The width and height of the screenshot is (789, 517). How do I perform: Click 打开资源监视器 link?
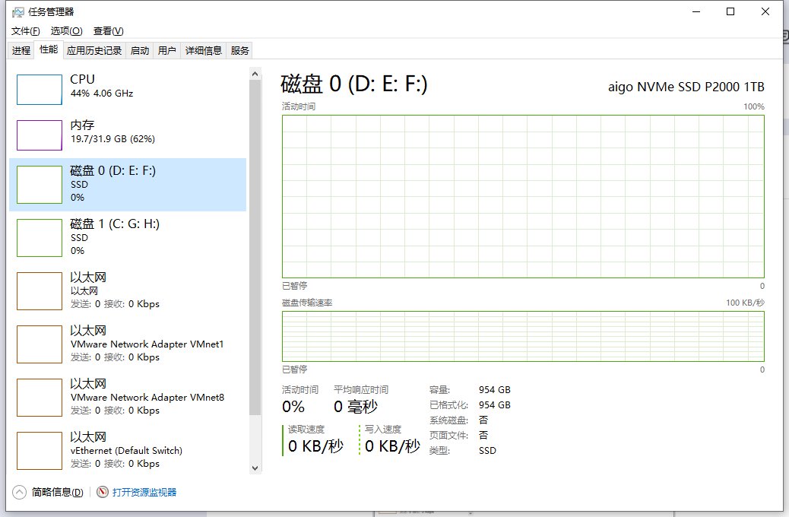[x=144, y=492]
